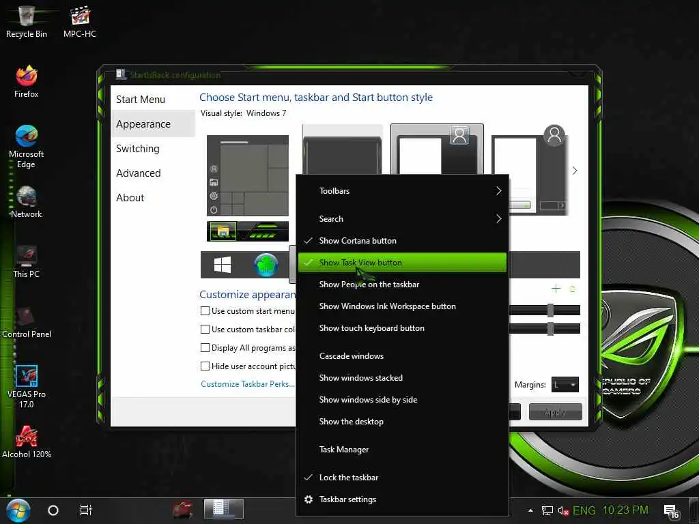Click the Cortana circle taskbar button
Image resolution: width=699 pixels, height=524 pixels.
point(53,510)
